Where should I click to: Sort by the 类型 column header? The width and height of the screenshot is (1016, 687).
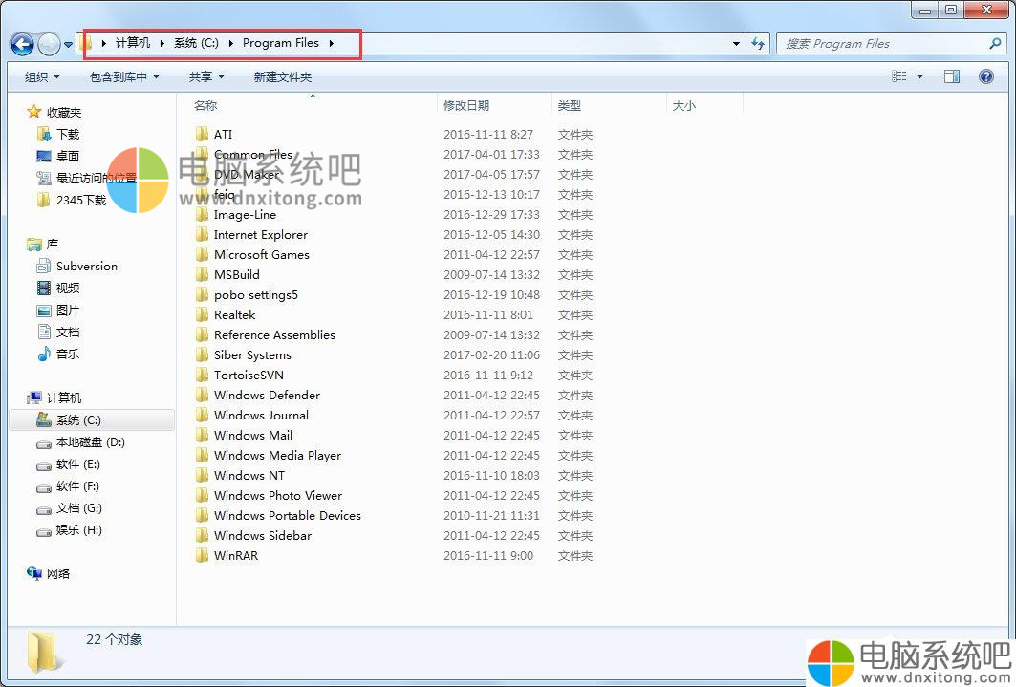point(569,105)
